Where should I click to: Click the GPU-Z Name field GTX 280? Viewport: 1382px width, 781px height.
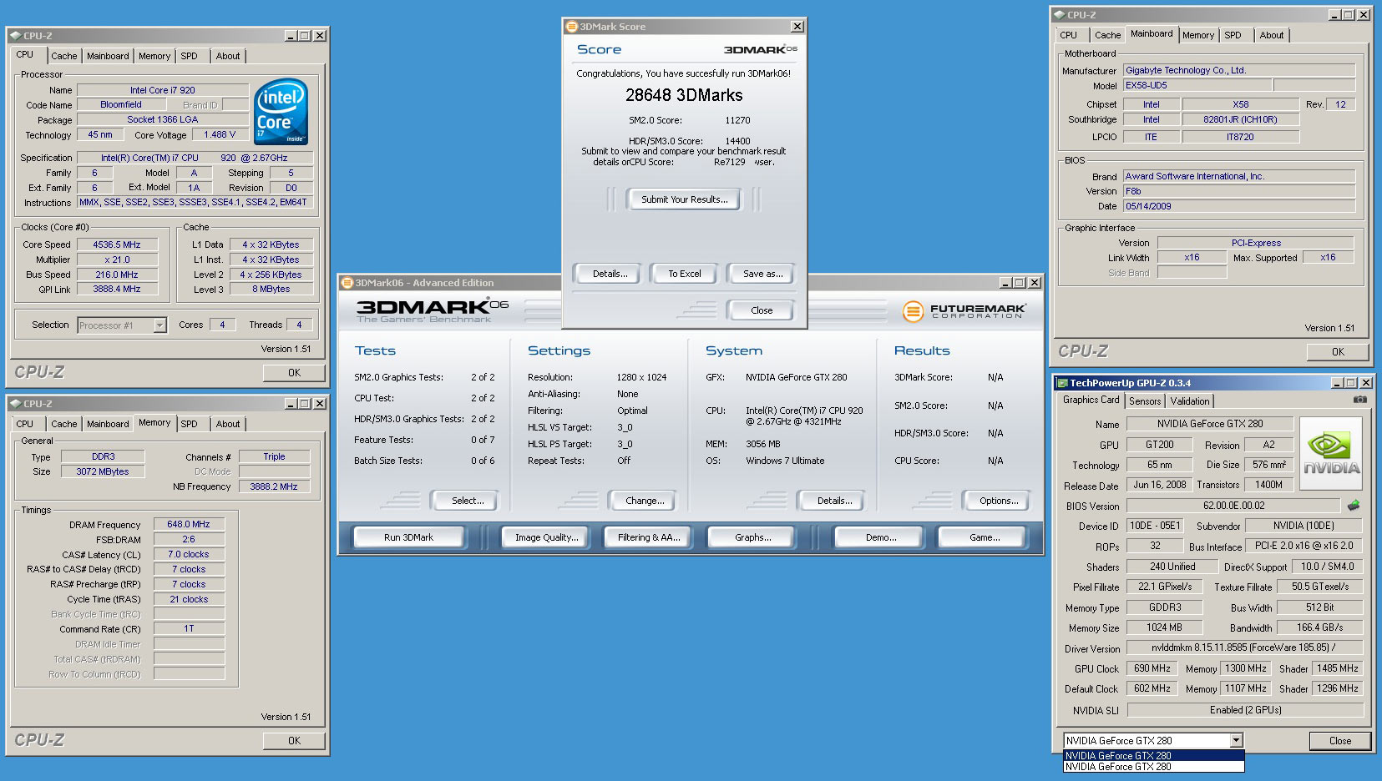[1209, 424]
